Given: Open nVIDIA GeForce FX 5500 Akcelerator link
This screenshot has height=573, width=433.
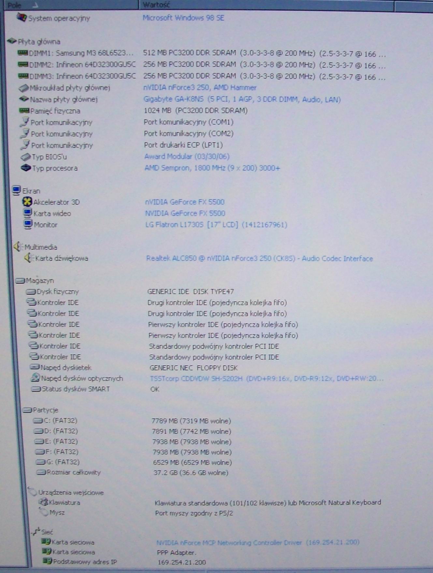Looking at the screenshot, I should pyautogui.click(x=185, y=202).
